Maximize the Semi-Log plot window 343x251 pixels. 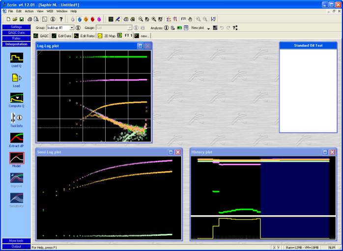tap(171, 152)
